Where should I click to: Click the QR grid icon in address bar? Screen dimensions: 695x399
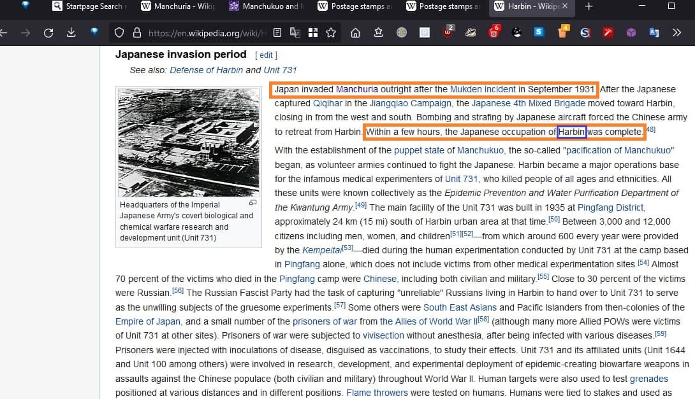point(313,32)
